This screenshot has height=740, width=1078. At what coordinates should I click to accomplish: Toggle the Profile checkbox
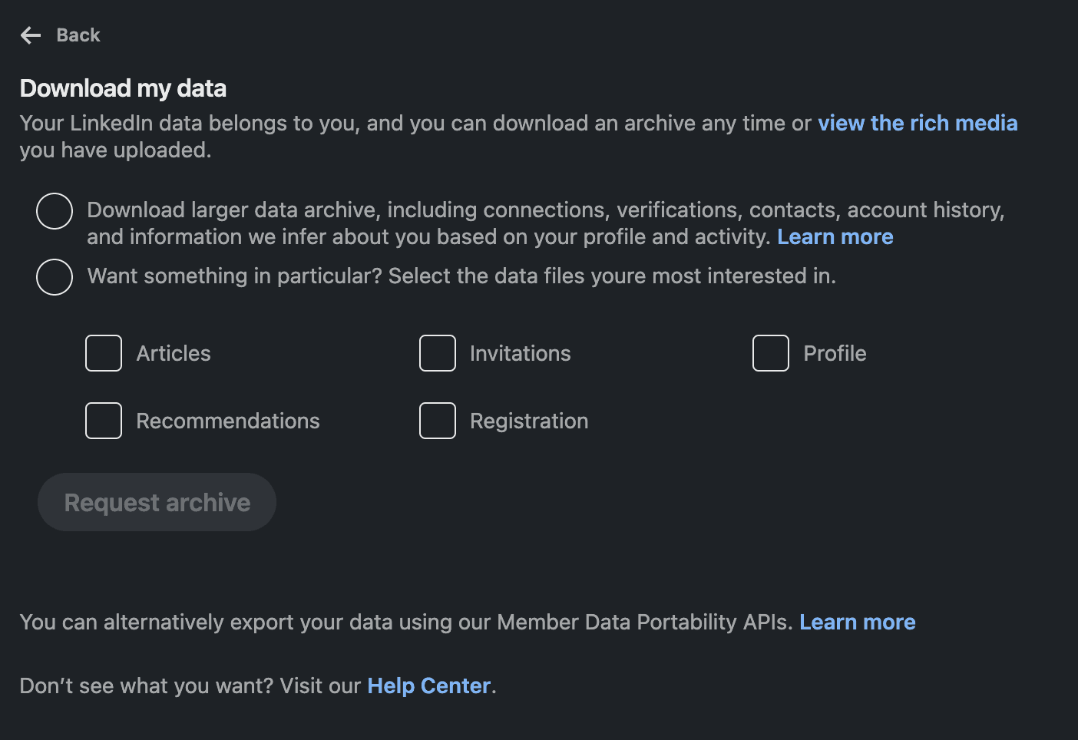(x=770, y=353)
